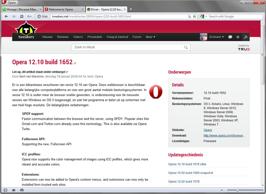Switch to the Welcome to Opera tab

(x=64, y=9)
